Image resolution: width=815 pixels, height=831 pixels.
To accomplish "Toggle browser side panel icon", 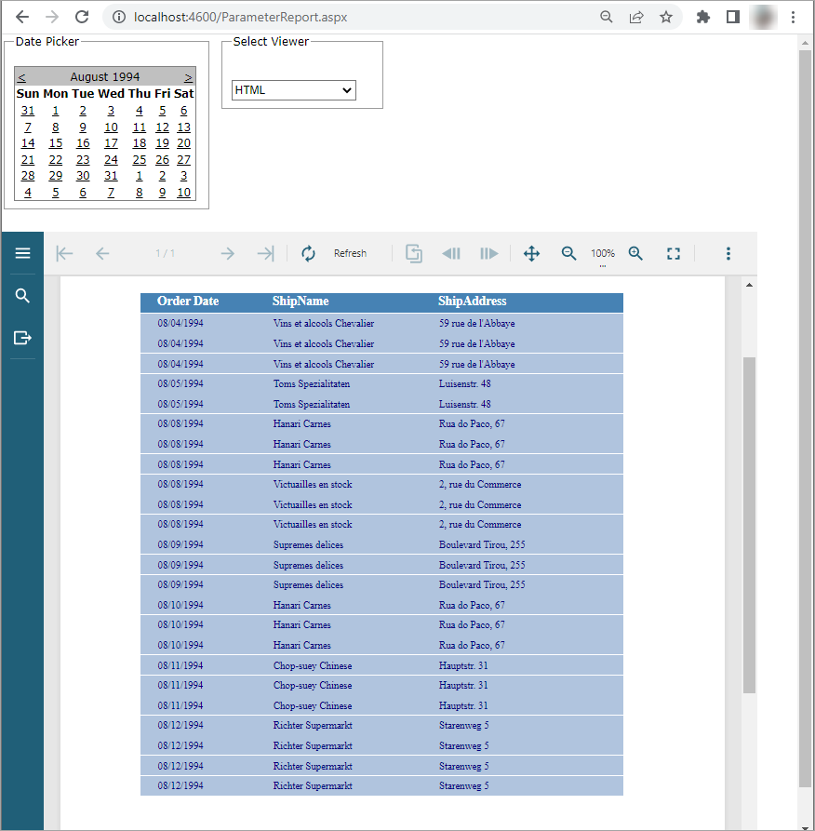I will point(733,17).
